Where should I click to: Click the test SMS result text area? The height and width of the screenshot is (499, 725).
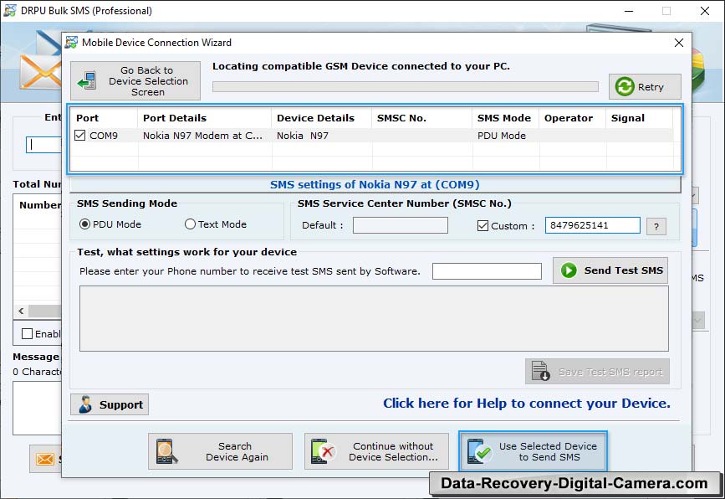coord(374,318)
